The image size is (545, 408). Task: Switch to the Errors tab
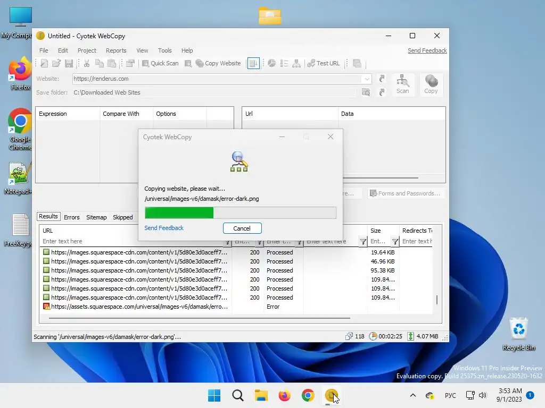tap(72, 217)
